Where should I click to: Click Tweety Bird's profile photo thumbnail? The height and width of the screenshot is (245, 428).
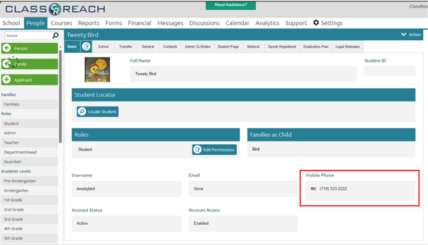point(97,70)
